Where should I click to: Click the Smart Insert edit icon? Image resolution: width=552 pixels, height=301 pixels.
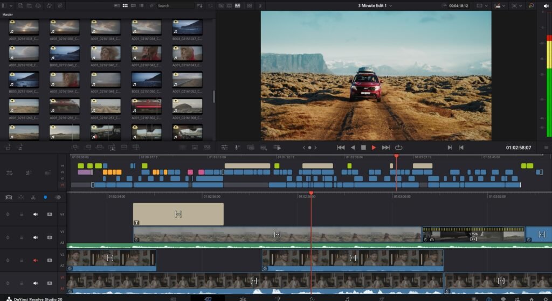[74, 148]
